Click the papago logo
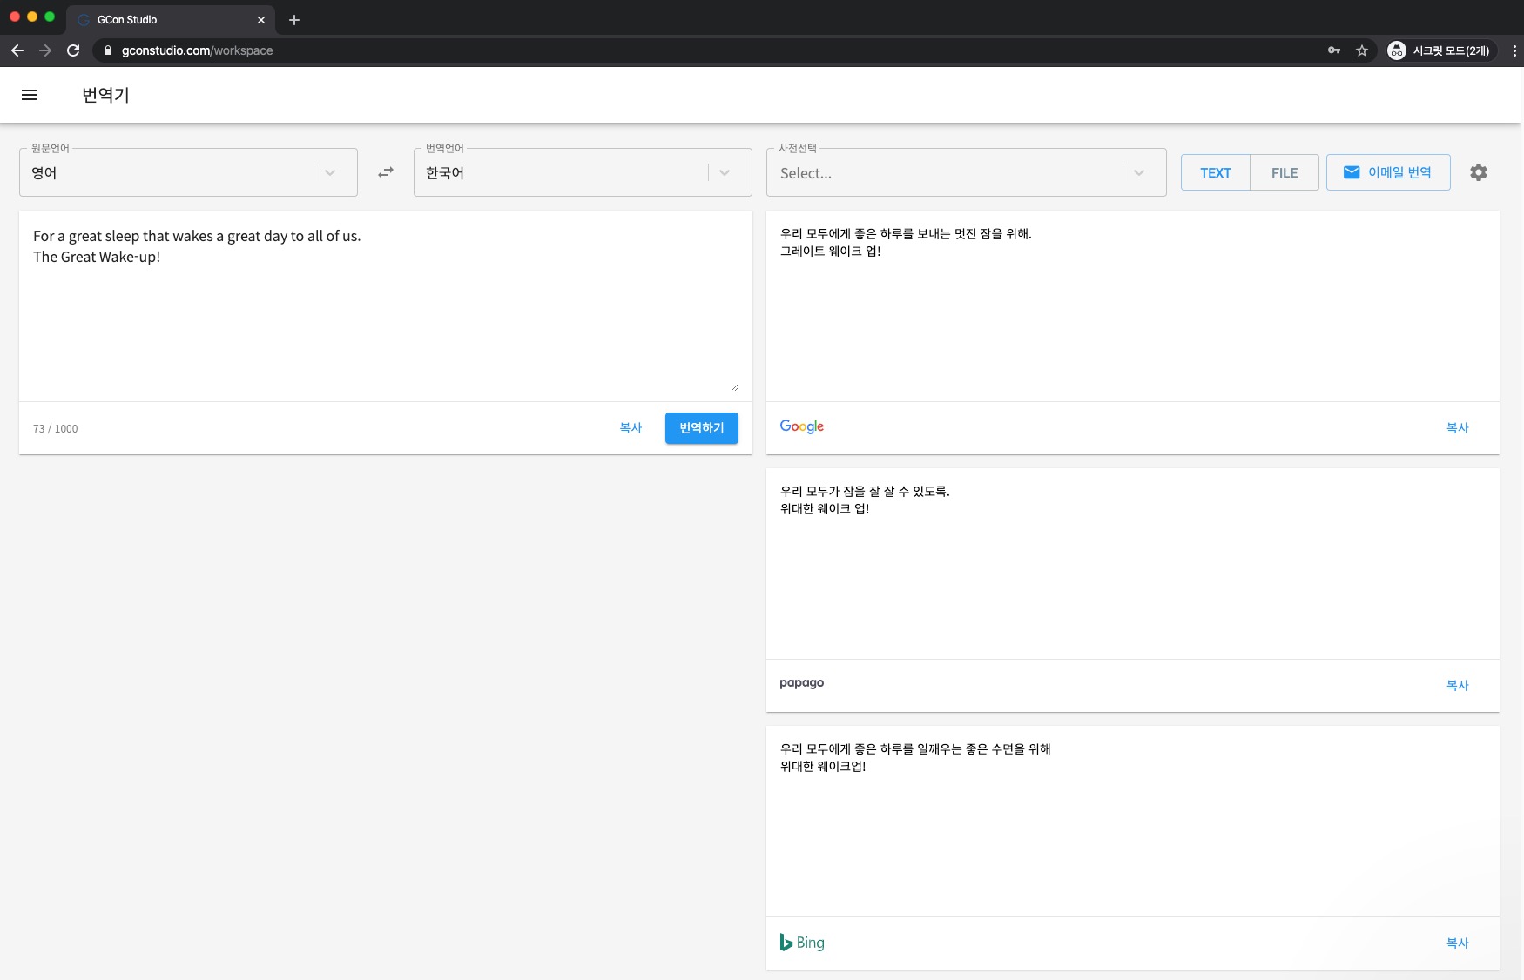Image resolution: width=1524 pixels, height=980 pixels. pos(801,683)
